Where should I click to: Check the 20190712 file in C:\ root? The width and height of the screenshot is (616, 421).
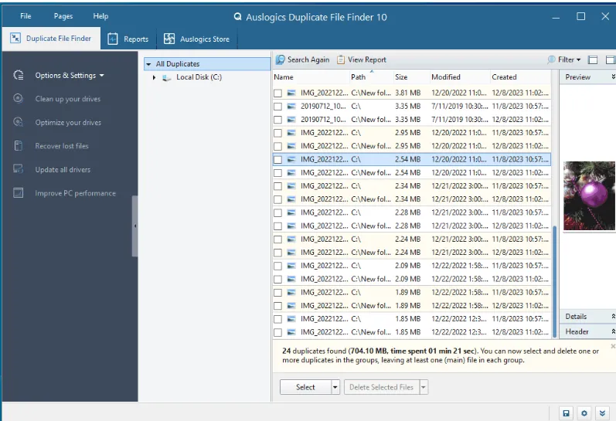(277, 107)
